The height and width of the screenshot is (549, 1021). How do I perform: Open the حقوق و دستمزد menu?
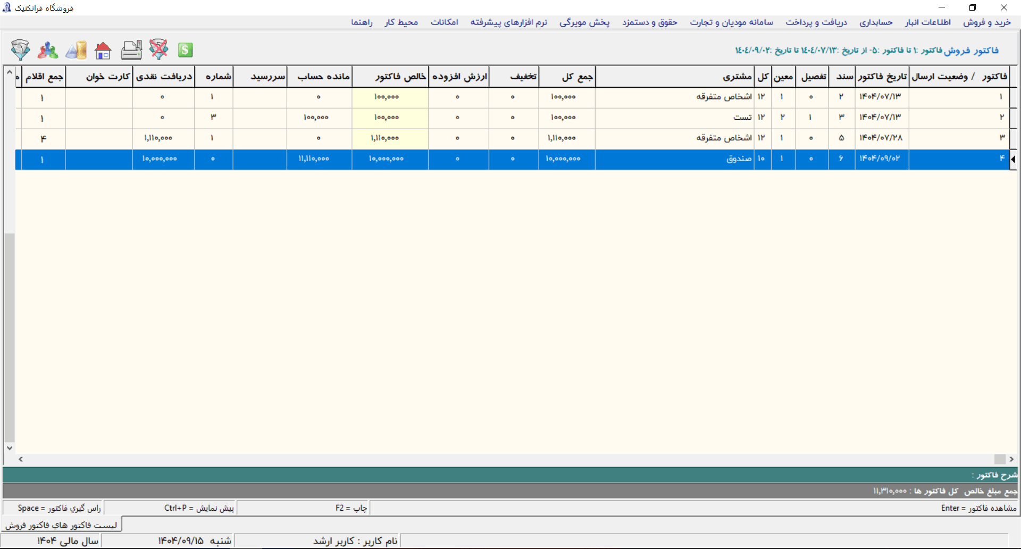[650, 22]
